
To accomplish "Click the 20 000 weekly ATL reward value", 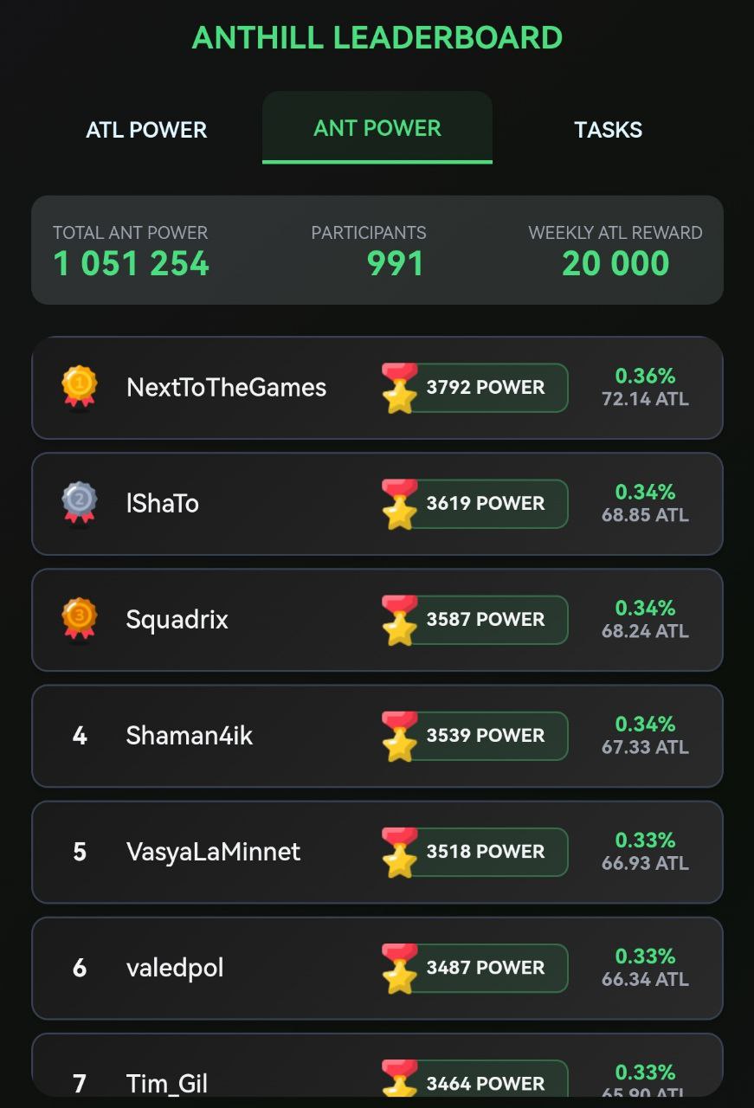I will coord(615,263).
